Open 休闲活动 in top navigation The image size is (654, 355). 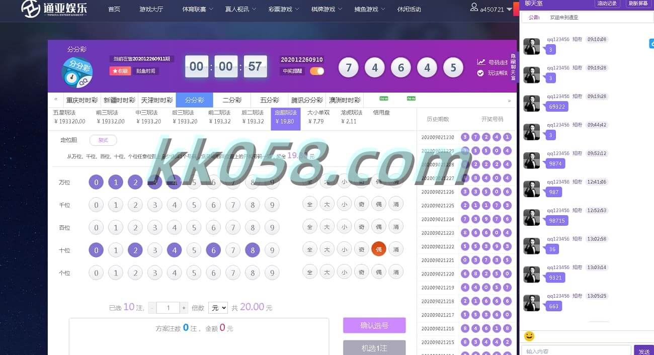tap(409, 9)
